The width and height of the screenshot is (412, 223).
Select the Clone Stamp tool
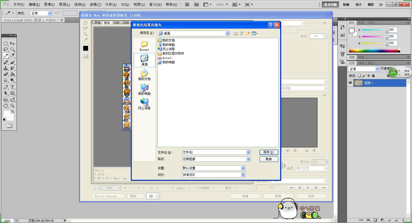[6, 68]
